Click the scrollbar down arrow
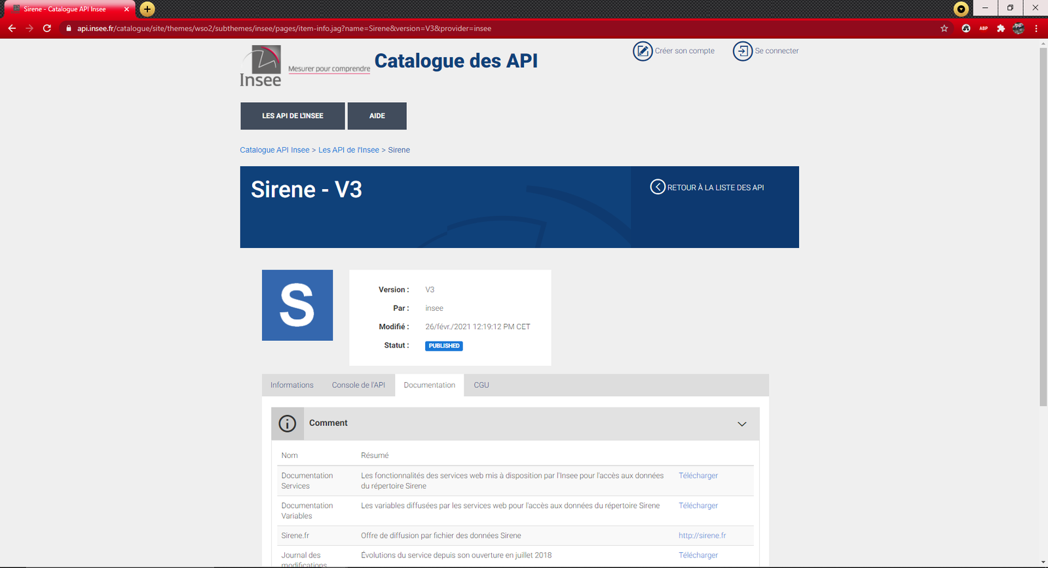 point(1043,563)
